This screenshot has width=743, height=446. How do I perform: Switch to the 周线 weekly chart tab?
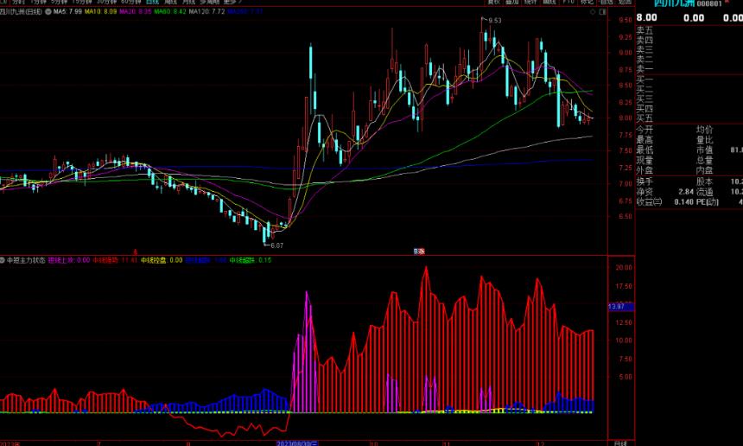[x=170, y=2]
